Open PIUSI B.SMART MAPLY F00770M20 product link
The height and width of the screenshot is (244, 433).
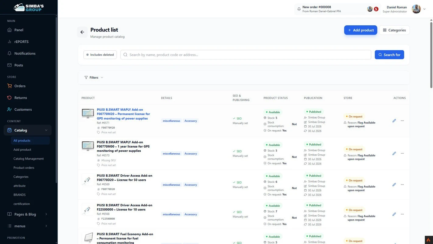(x=123, y=114)
